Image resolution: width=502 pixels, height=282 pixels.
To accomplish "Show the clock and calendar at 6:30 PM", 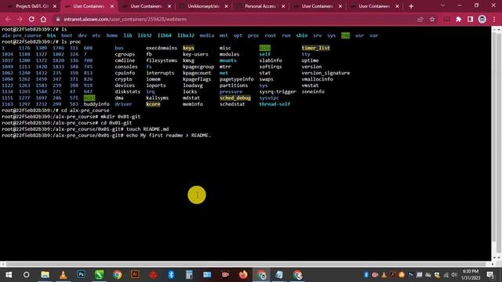I will [470, 275].
